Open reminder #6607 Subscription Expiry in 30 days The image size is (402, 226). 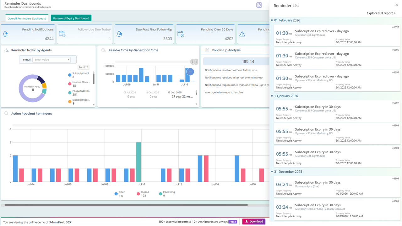tap(337, 110)
